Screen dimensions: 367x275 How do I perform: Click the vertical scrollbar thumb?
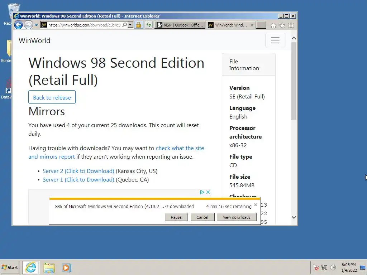point(294,81)
